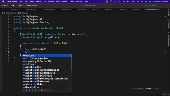Open macOS Spotlight search icon
The image size is (170, 96).
(142, 2)
